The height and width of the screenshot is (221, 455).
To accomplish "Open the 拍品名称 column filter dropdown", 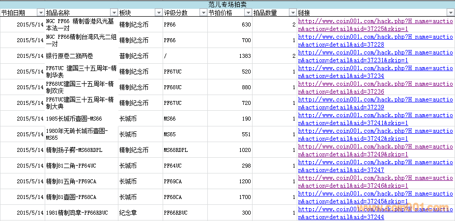I will click(114, 13).
